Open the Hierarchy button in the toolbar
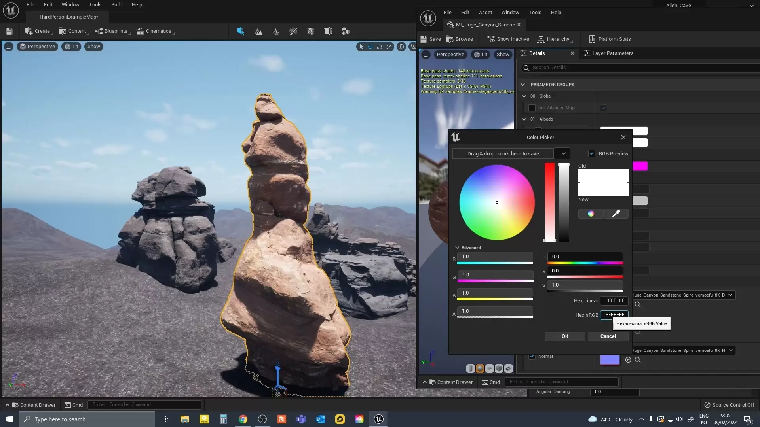 (x=554, y=39)
